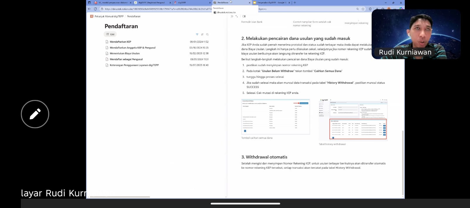Click the sort icon beside the filter
Image resolution: width=470 pixels, height=208 pixels.
click(x=202, y=34)
